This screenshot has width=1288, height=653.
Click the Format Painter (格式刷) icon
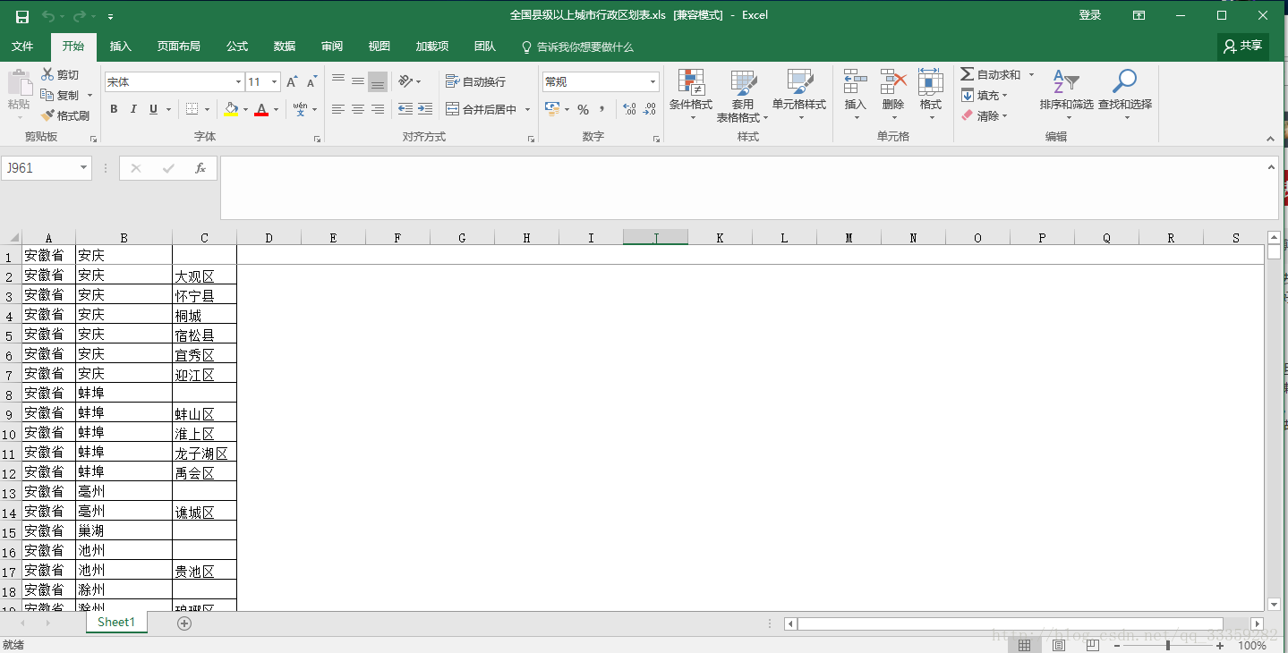click(47, 115)
